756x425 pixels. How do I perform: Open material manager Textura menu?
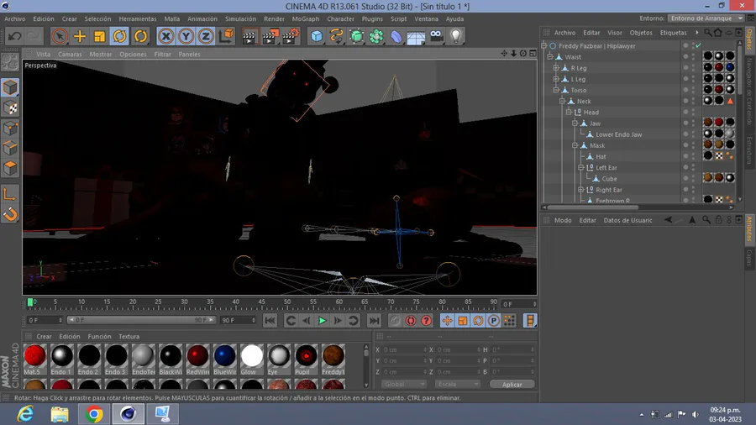tap(129, 336)
